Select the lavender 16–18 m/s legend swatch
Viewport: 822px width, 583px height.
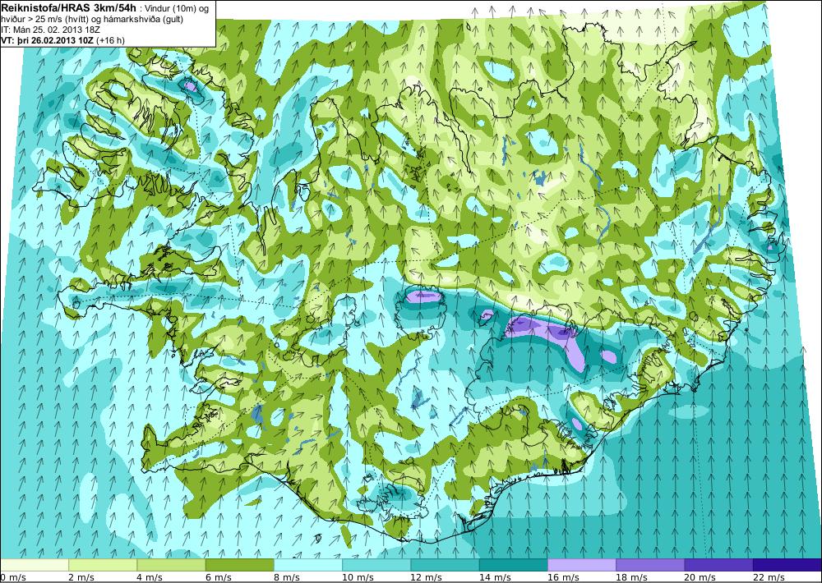[x=582, y=565]
